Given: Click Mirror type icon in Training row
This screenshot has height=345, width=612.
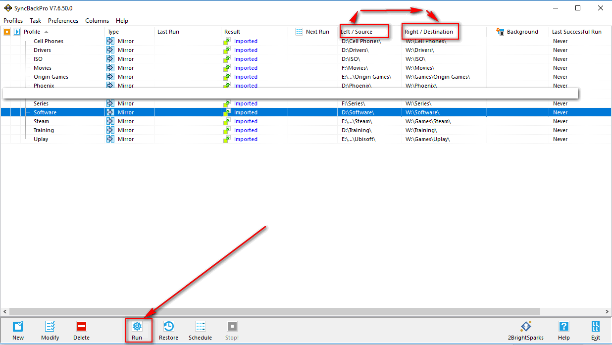Looking at the screenshot, I should coord(110,130).
